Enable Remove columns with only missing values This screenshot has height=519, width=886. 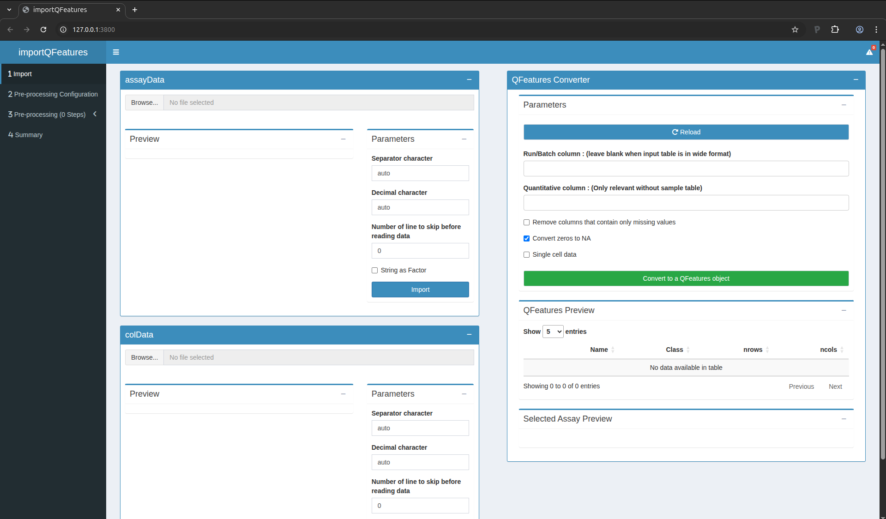pyautogui.click(x=526, y=223)
